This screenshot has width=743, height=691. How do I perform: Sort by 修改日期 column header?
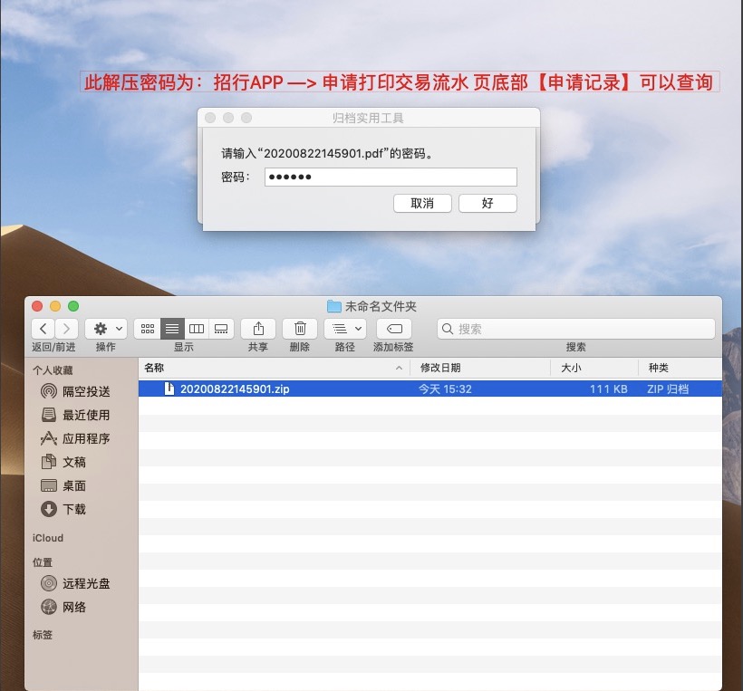pos(480,368)
